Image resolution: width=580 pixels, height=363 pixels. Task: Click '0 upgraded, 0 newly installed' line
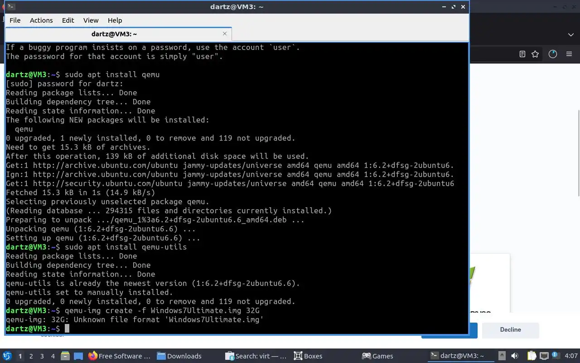point(150,301)
